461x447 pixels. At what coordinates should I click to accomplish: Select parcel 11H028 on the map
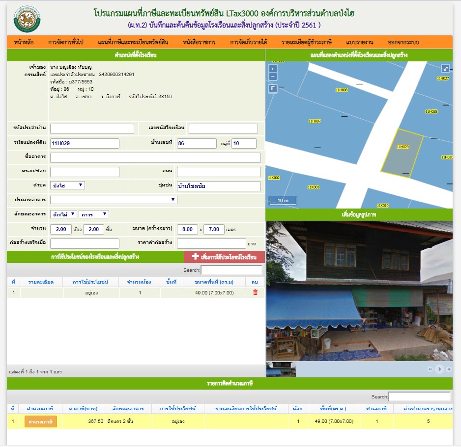pos(431,111)
